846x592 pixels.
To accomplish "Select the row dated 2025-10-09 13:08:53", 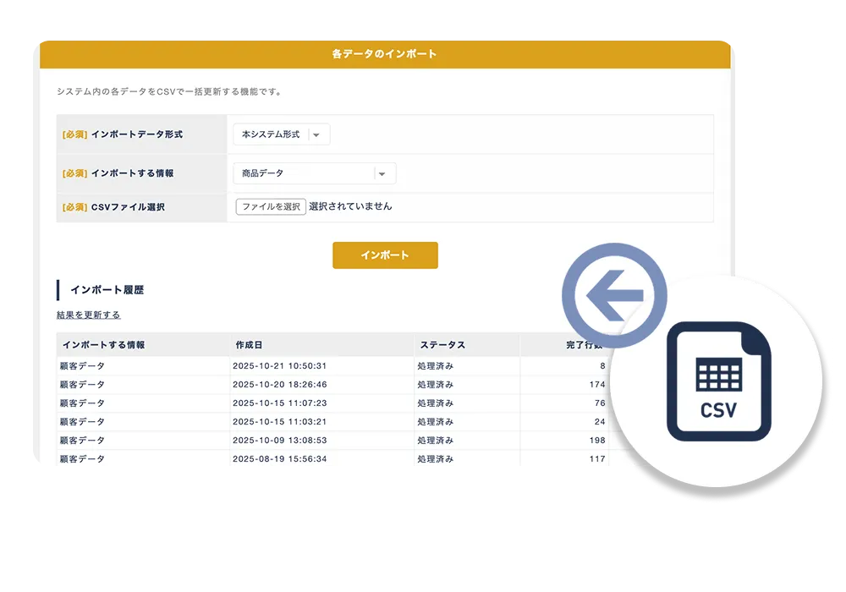I will click(x=279, y=441).
